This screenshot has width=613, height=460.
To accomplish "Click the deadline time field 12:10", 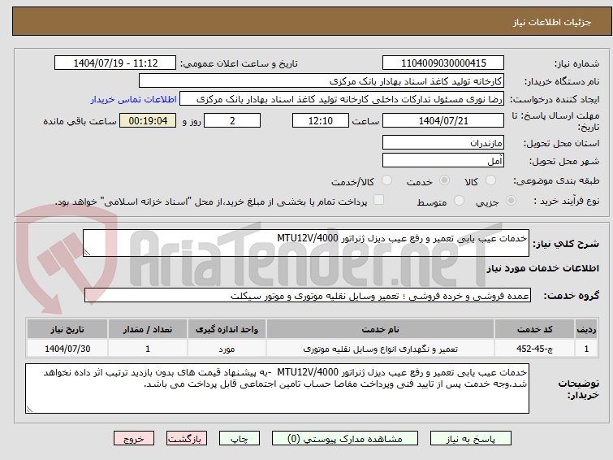I will [321, 120].
